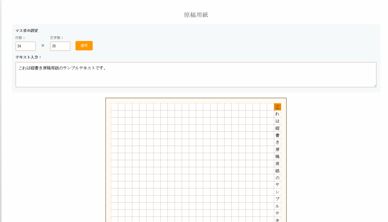Click the テキスト入力 label
This screenshot has height=222, width=388.
tap(28, 57)
